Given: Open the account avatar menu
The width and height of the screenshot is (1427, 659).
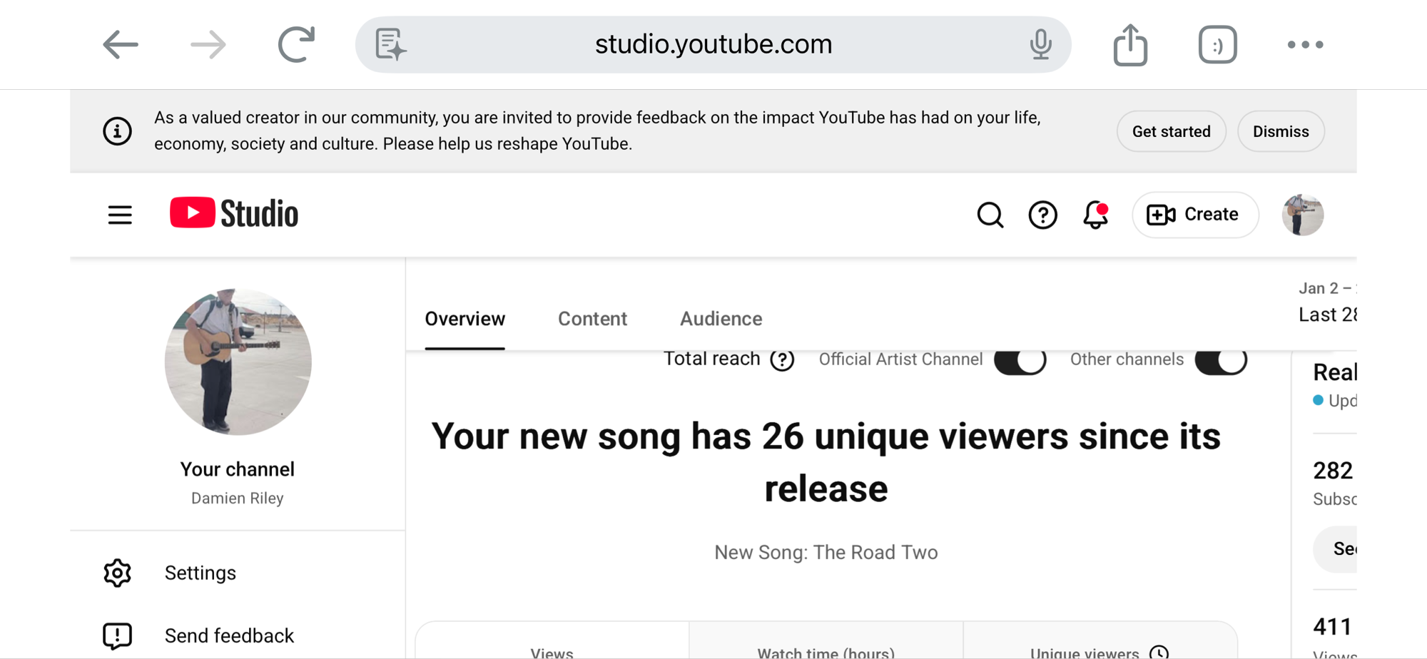Looking at the screenshot, I should 1302,215.
